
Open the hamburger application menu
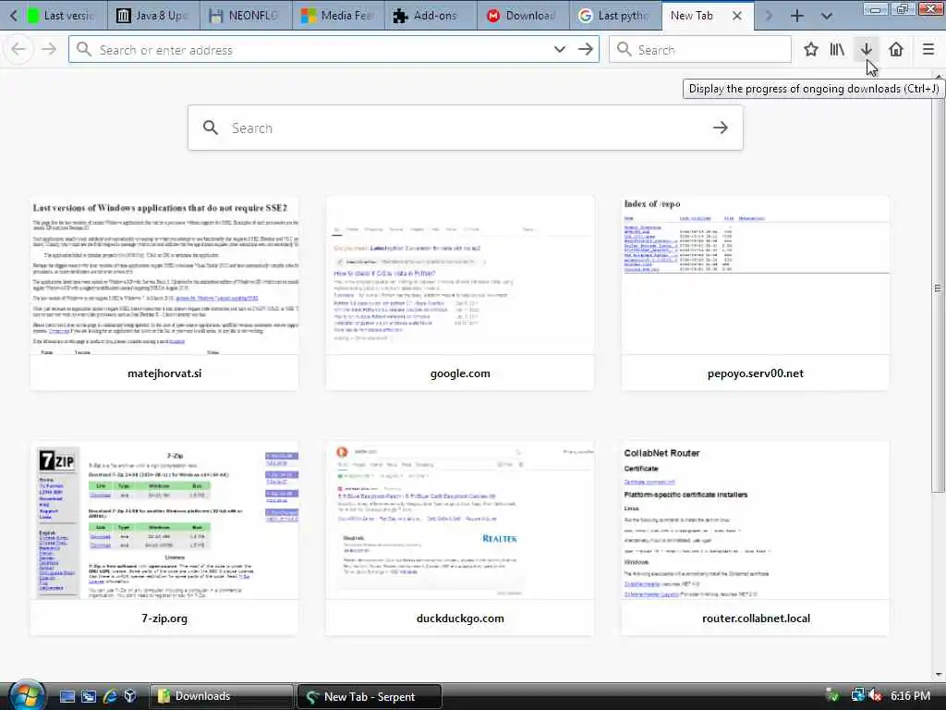coord(928,50)
